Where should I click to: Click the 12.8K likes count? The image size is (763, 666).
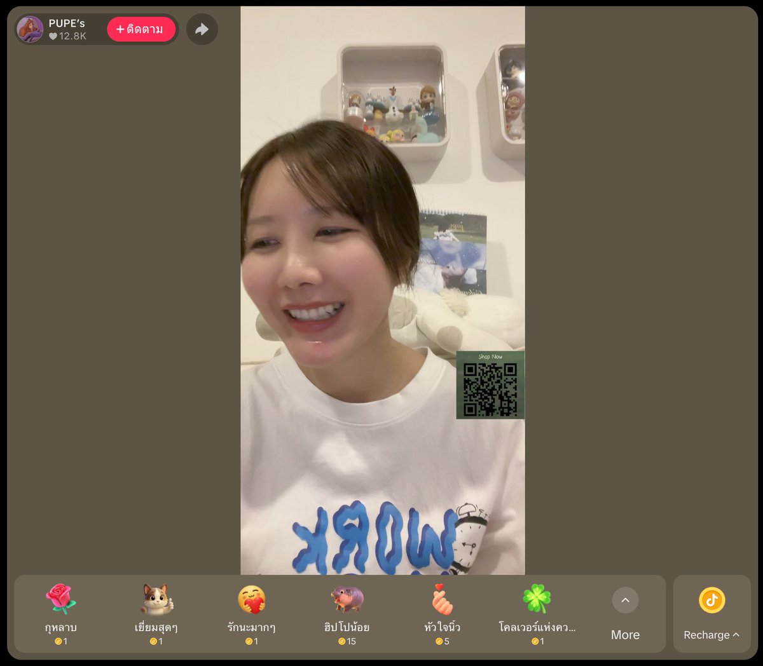[x=67, y=36]
